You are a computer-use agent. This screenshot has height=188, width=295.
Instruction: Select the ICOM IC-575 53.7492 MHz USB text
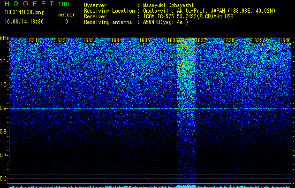coord(189,16)
